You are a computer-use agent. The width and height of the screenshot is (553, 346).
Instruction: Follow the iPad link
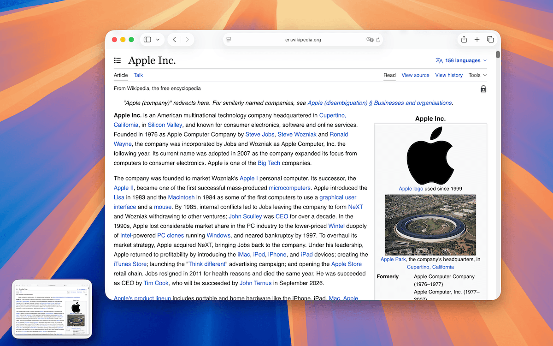307,255
